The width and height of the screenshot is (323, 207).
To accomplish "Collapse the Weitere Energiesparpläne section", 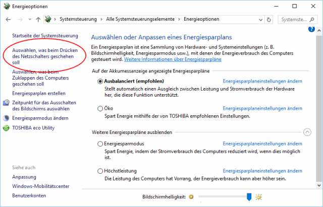I will 307,132.
